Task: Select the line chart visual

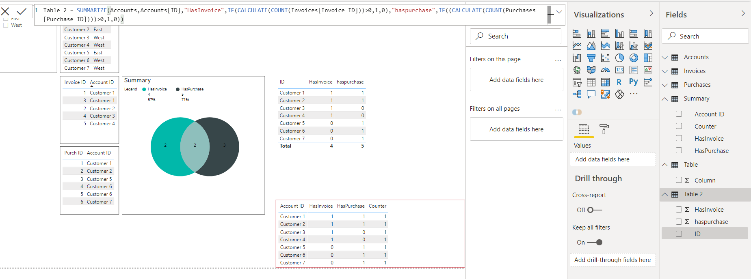Action: (577, 46)
